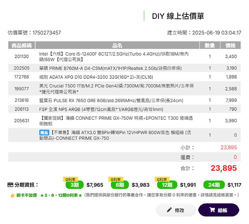The image size is (249, 224).
Task: Click the 估價單號 1750273457 text
Action: pos(34,33)
